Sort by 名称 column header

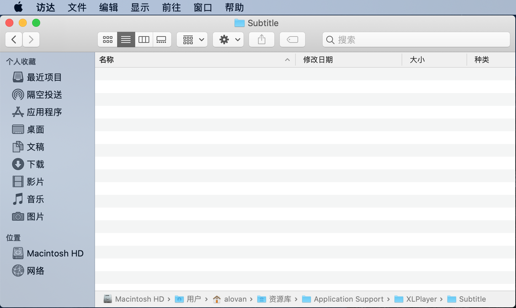[x=106, y=60]
